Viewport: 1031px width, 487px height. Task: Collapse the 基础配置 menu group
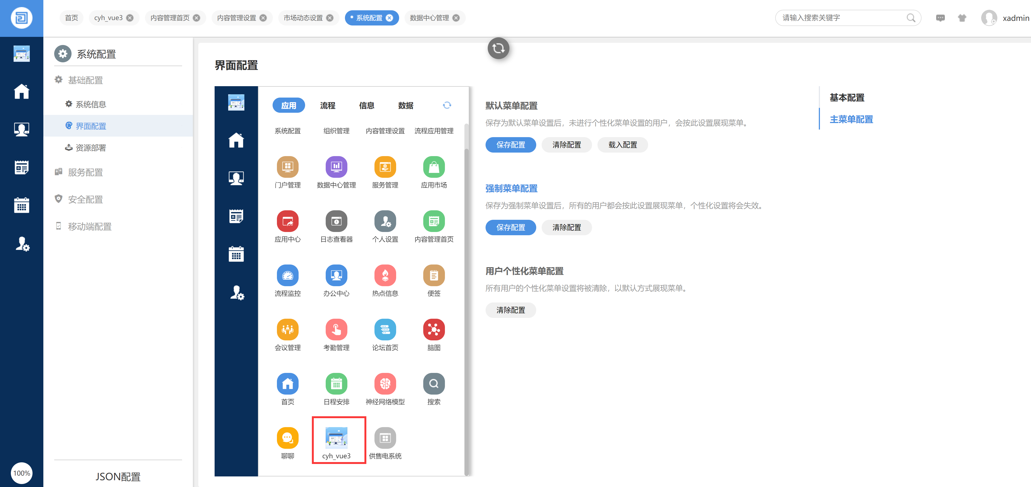click(x=85, y=80)
